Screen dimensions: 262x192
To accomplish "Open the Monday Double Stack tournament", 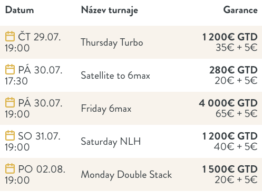I will tap(127, 175).
